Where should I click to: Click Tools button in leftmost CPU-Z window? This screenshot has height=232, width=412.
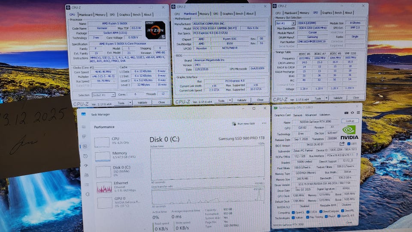click(x=121, y=103)
